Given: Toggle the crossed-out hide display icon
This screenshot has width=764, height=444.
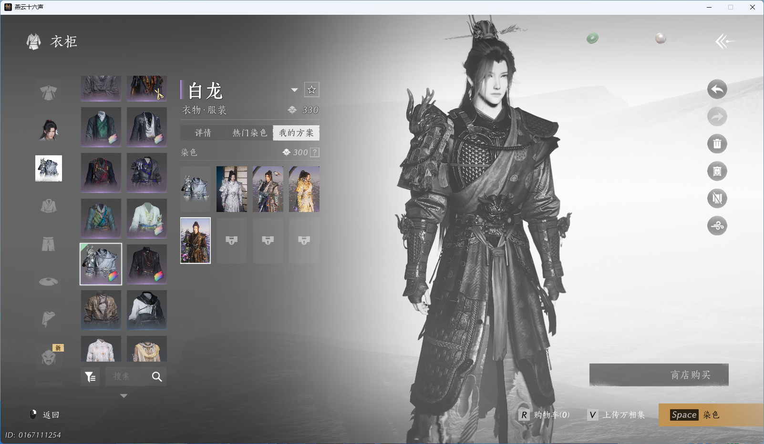Looking at the screenshot, I should [x=717, y=199].
